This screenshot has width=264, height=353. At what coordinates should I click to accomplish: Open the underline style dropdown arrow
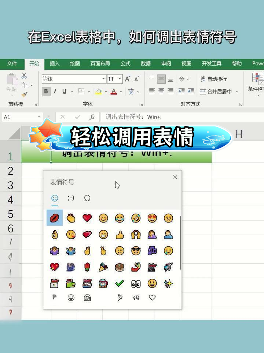click(72, 92)
